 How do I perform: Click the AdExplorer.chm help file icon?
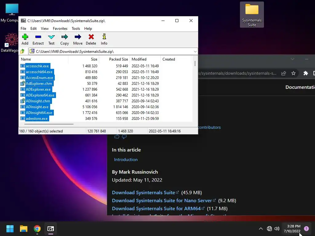pos(23,83)
